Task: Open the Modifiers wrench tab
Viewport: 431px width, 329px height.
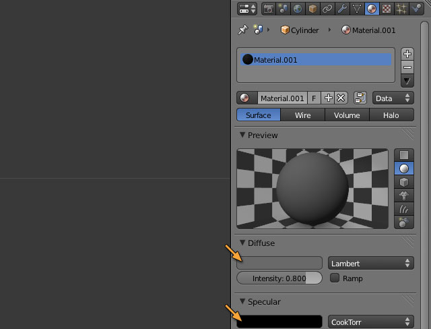Action: coord(342,9)
